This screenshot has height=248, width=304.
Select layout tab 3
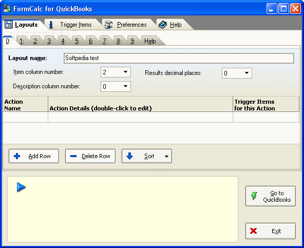[x=49, y=41]
